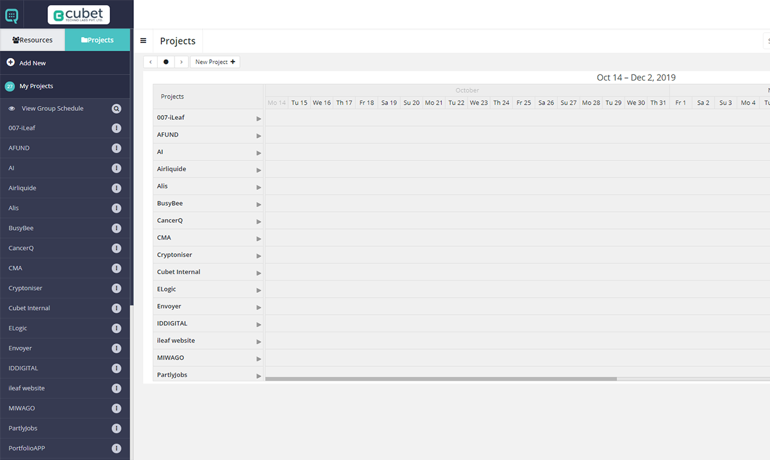
Task: Click the Oct 14 – Dec 2, 2019 title
Action: (x=636, y=77)
